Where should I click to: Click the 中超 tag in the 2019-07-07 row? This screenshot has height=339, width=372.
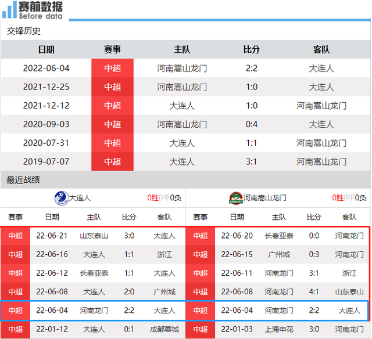112,162
